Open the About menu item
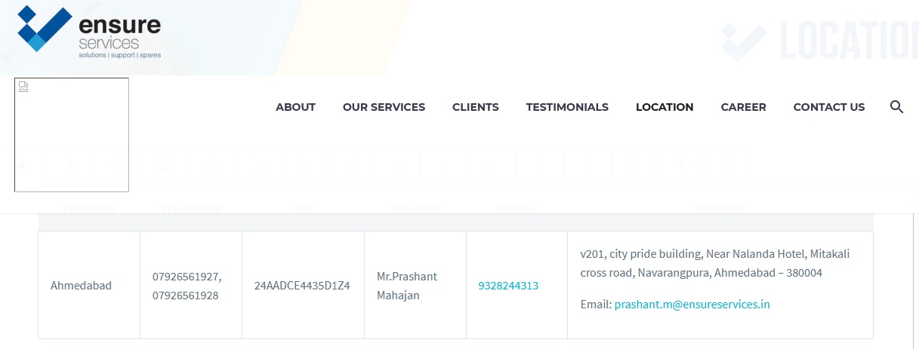The image size is (919, 349). [295, 107]
